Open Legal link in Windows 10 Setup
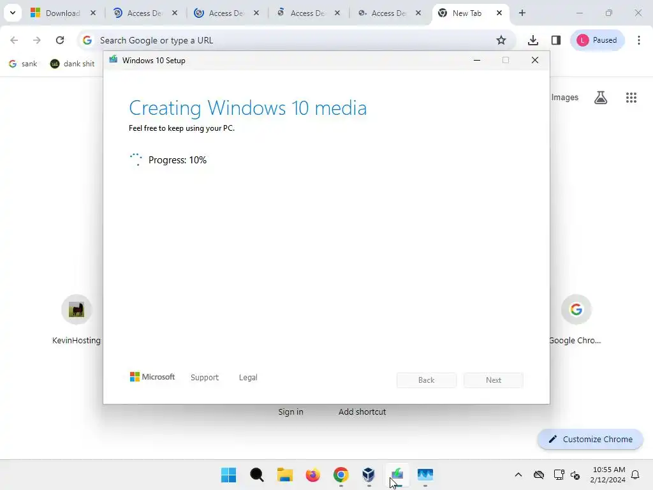 248,378
